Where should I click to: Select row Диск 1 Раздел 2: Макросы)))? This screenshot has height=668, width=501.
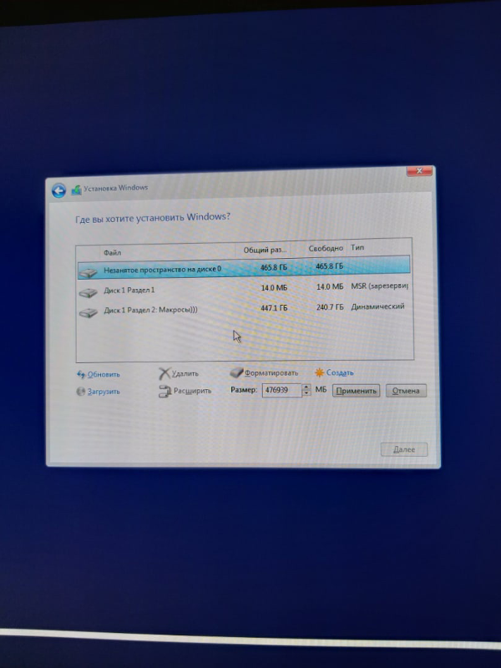pos(244,309)
